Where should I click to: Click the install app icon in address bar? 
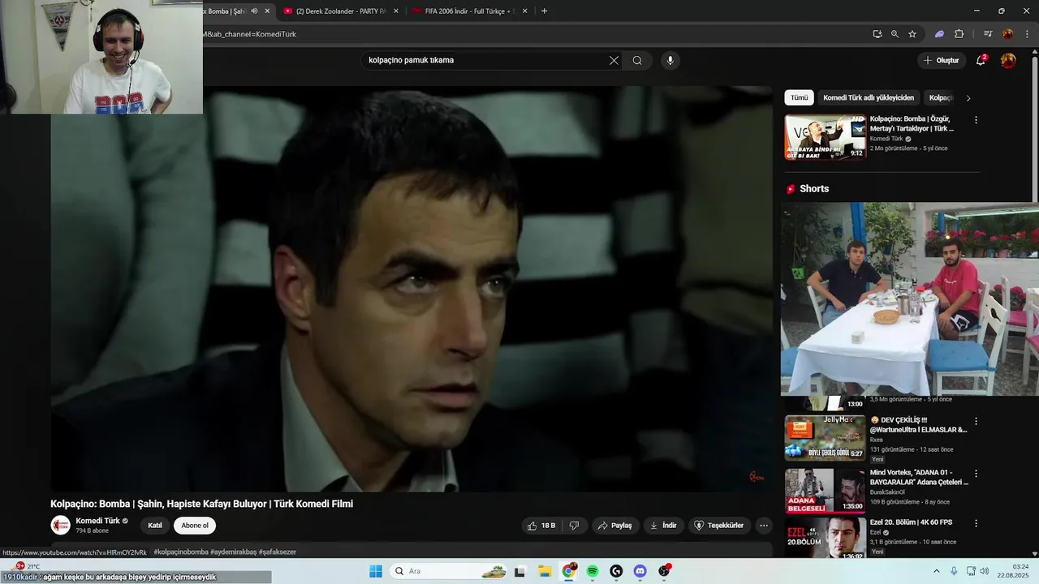click(x=877, y=34)
